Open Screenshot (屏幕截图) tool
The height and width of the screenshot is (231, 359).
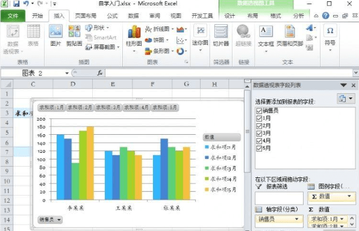click(x=102, y=47)
